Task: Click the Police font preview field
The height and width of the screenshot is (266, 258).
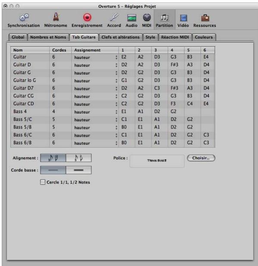Action: [x=157, y=161]
